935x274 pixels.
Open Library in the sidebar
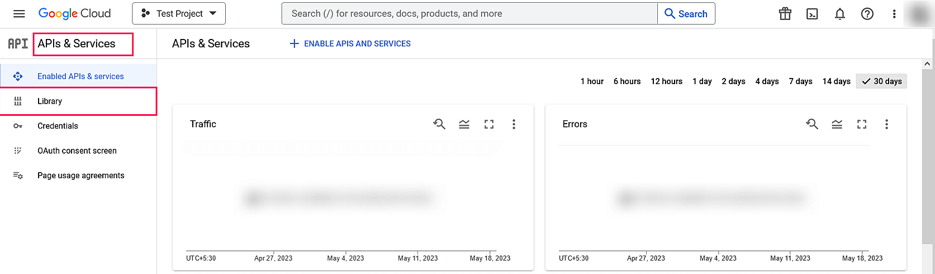(50, 101)
